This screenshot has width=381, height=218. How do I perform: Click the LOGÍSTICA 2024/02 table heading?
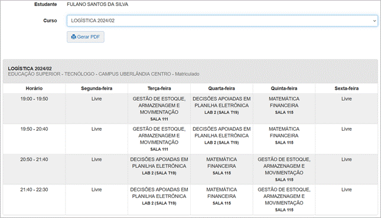(30, 68)
